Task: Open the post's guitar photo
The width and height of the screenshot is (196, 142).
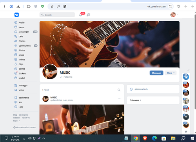Action: (x=82, y=119)
